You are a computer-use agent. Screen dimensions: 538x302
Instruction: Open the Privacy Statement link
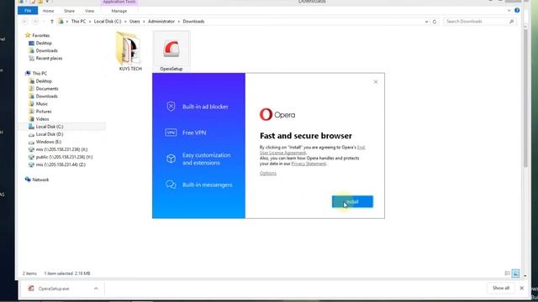coord(309,164)
